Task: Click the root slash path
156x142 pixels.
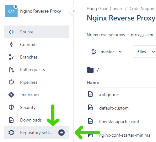Action: pos(98,70)
